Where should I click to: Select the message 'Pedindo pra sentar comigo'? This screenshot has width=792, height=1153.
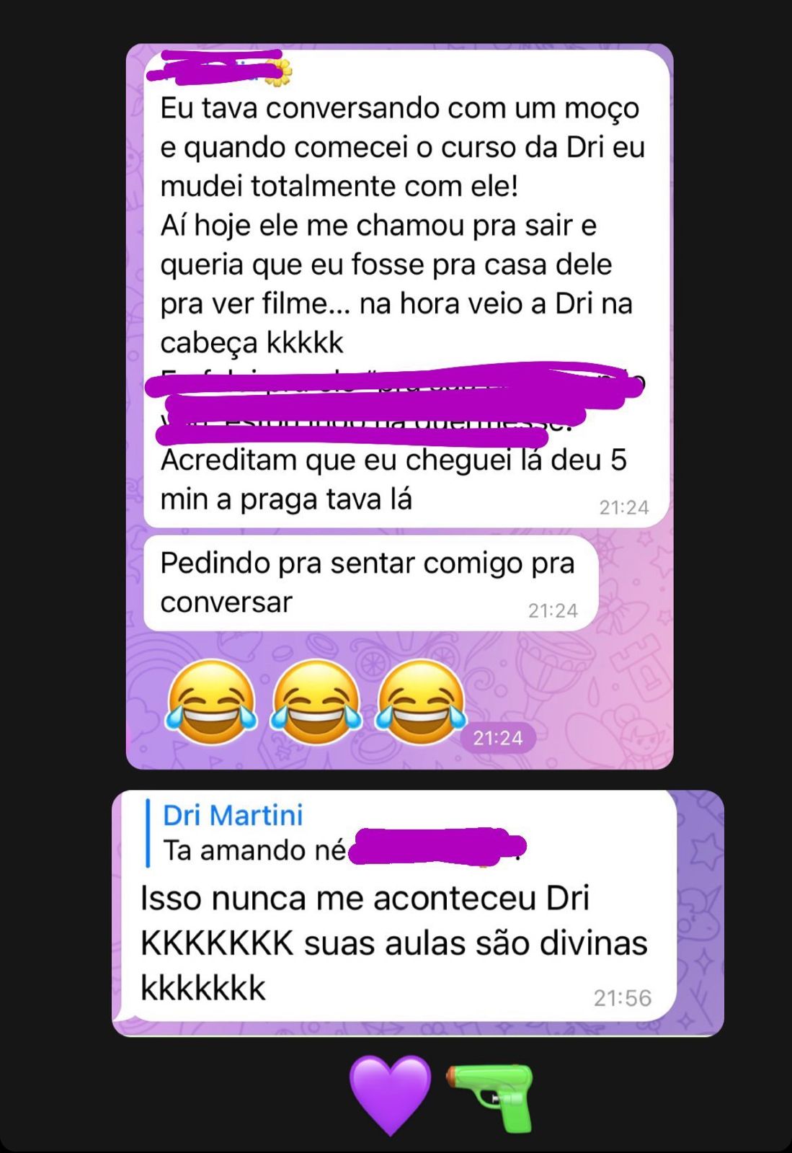coord(370,582)
